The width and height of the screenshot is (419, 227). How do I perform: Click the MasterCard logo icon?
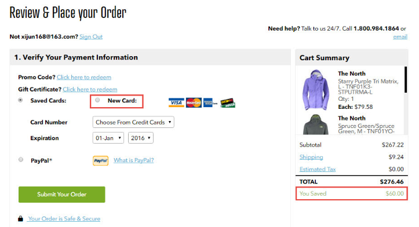click(x=194, y=102)
